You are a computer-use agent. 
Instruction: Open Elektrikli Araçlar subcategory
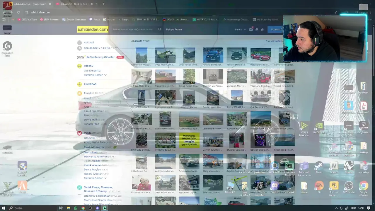click(94, 147)
